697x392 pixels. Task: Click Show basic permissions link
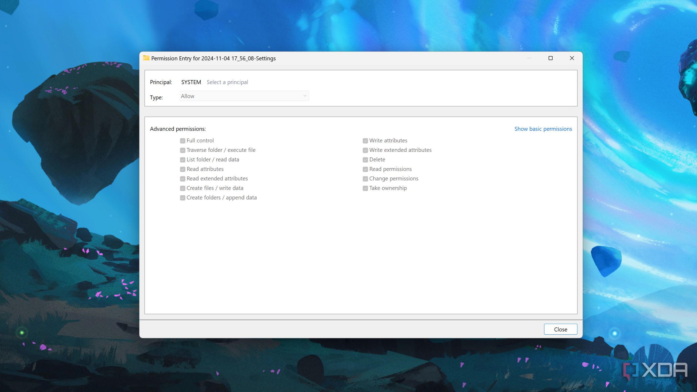(x=543, y=129)
